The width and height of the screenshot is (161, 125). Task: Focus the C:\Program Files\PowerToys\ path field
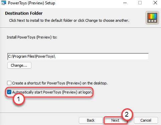pos(78,57)
